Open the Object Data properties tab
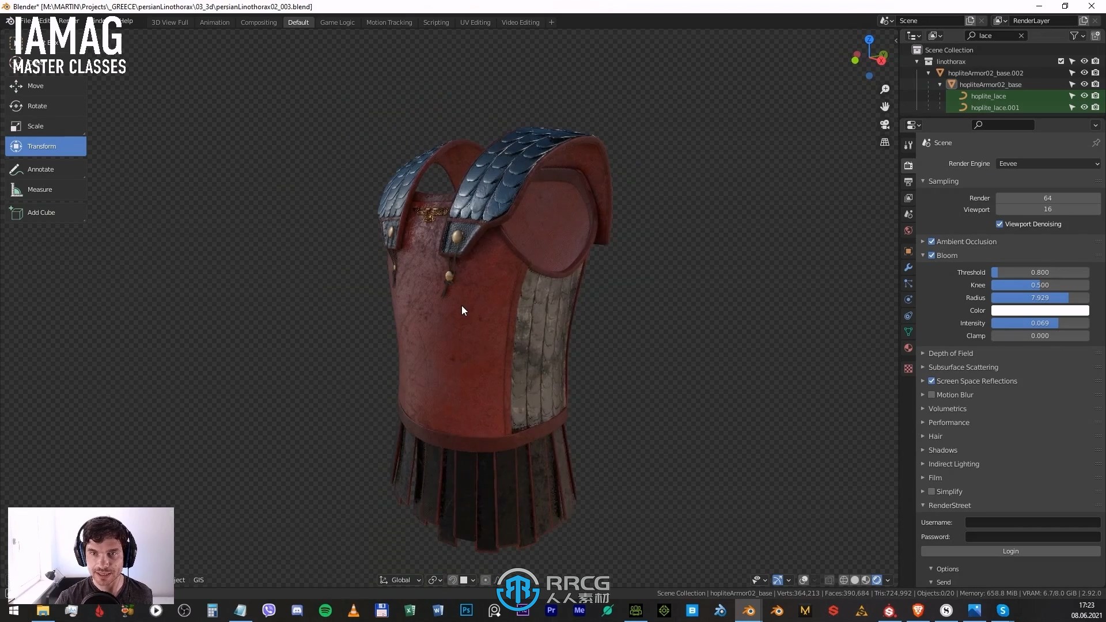 pos(908,332)
